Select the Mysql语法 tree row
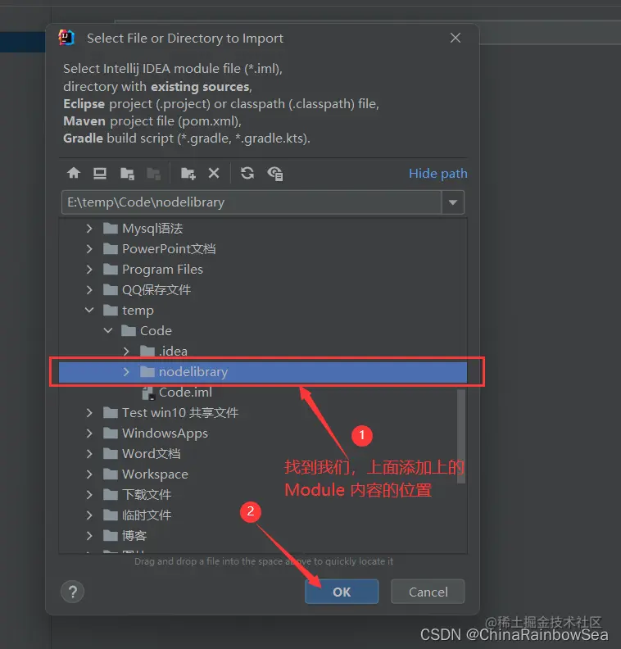Screen dimensions: 621x649 click(x=263, y=229)
